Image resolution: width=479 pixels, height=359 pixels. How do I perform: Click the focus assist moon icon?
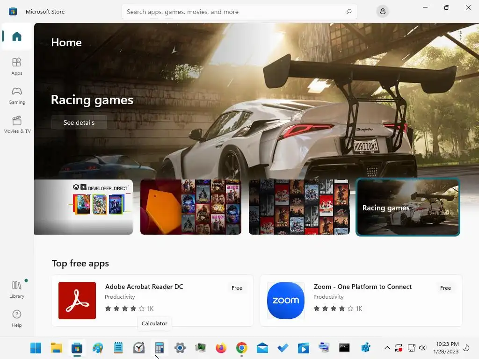(x=466, y=348)
